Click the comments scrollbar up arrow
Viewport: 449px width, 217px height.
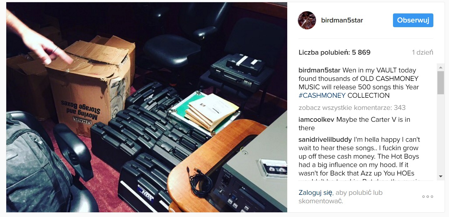click(x=441, y=67)
